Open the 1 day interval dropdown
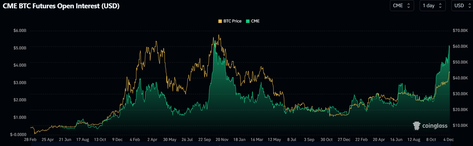The height and width of the screenshot is (146, 473). tap(432, 6)
